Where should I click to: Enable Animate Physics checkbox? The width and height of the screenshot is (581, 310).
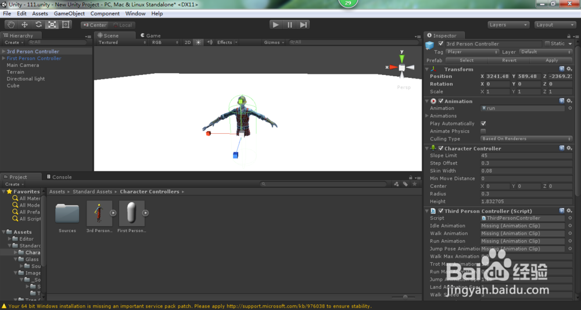pyautogui.click(x=483, y=131)
